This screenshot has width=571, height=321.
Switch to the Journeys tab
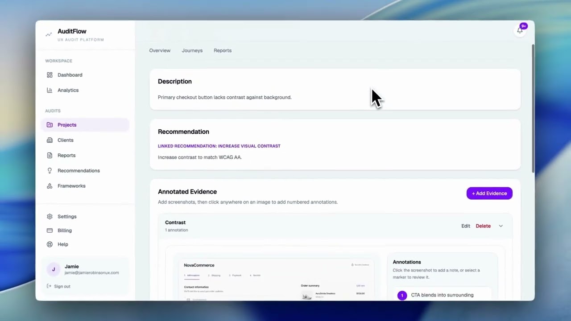tap(192, 50)
